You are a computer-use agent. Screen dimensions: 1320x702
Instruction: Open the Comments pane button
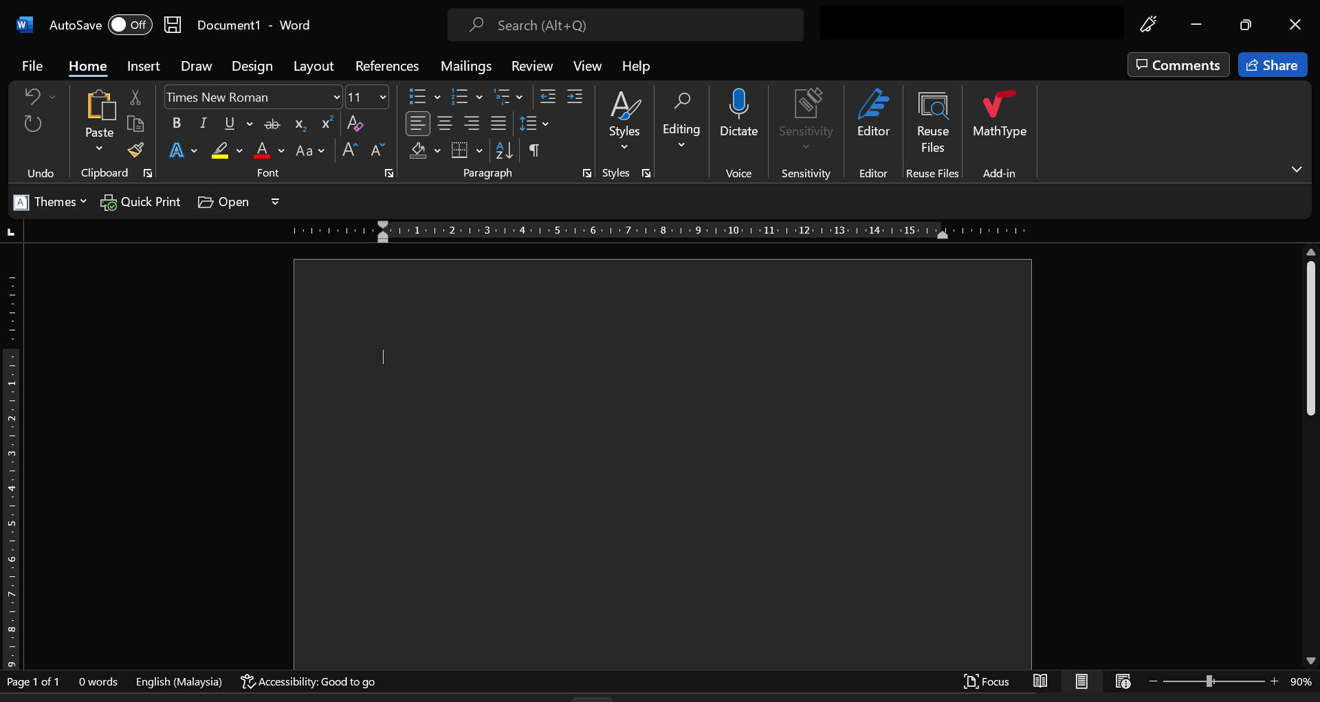pos(1178,65)
